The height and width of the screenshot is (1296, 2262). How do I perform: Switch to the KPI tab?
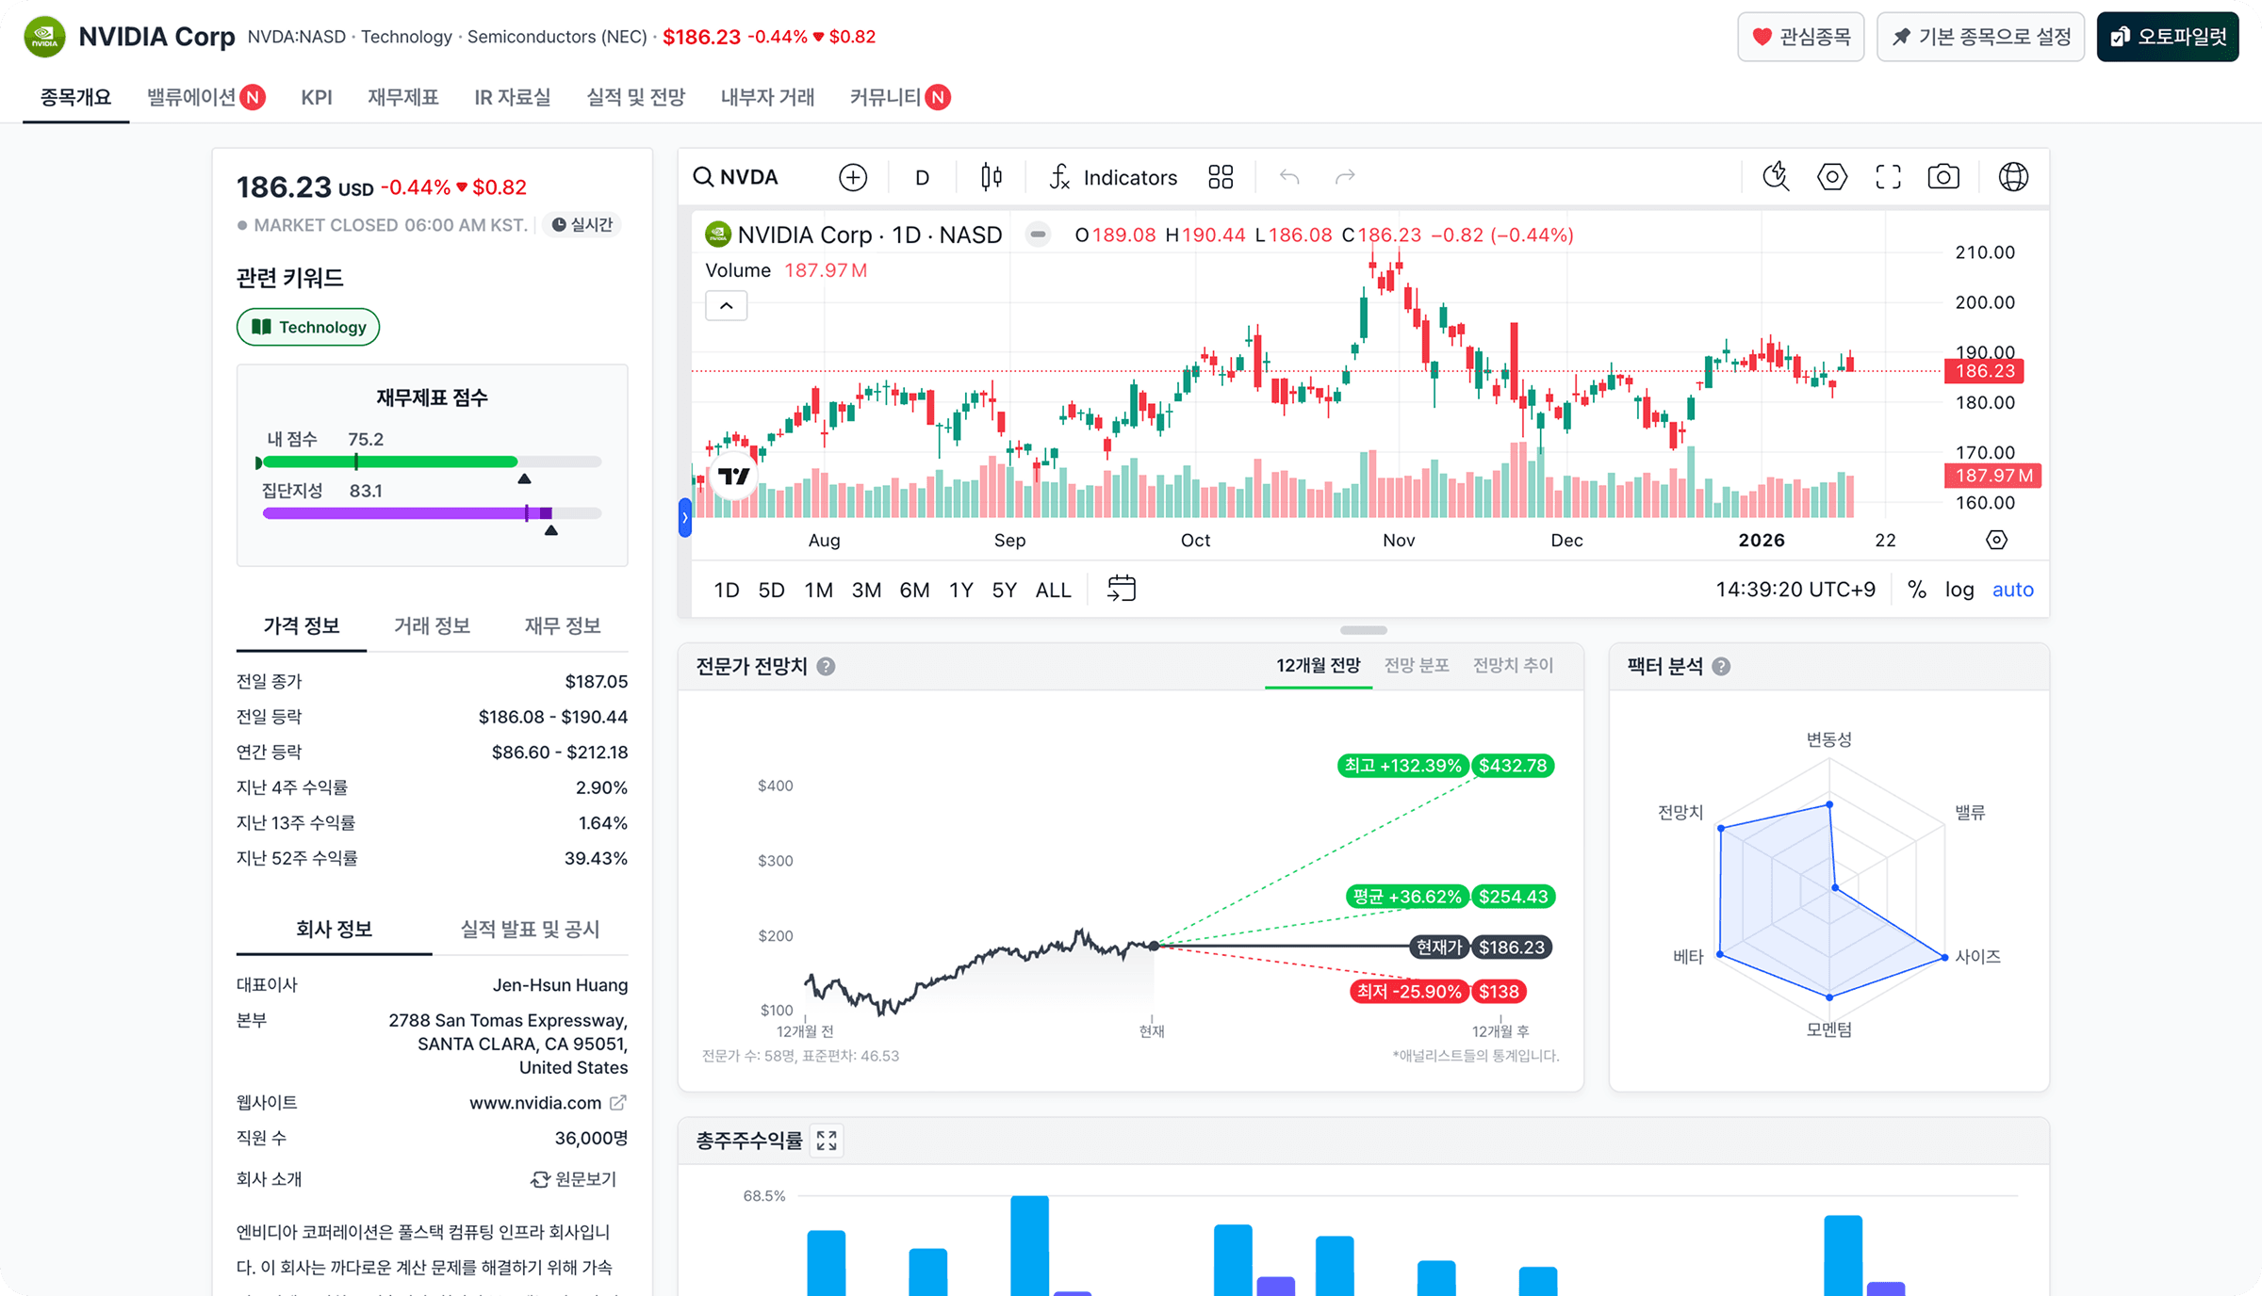tap(317, 97)
